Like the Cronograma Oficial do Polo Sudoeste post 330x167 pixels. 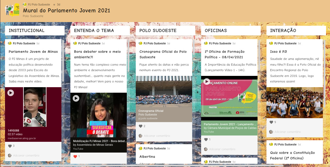coord(141,126)
